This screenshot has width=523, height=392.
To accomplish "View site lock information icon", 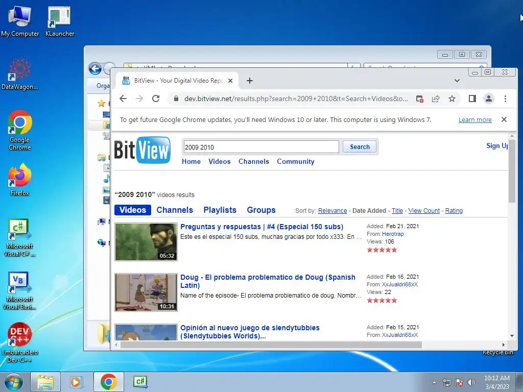I will pos(176,99).
